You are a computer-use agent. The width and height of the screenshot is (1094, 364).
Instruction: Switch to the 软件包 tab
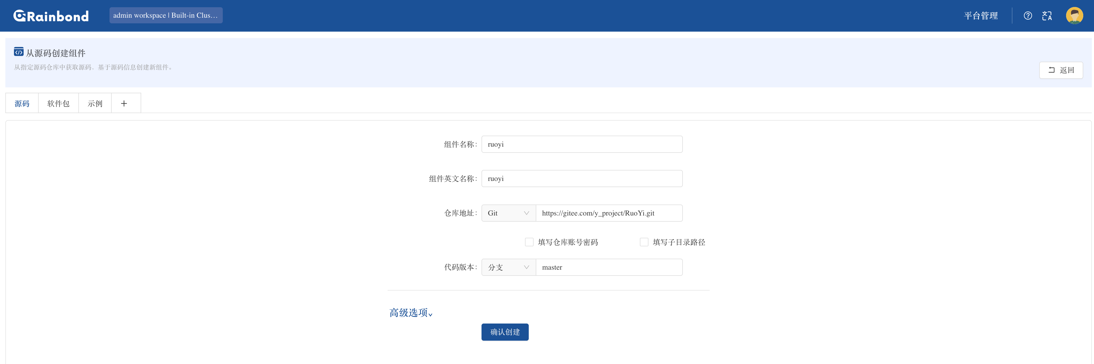click(x=58, y=103)
